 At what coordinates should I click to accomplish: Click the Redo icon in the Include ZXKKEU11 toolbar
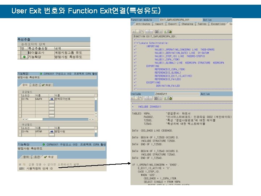coord(150,98)
